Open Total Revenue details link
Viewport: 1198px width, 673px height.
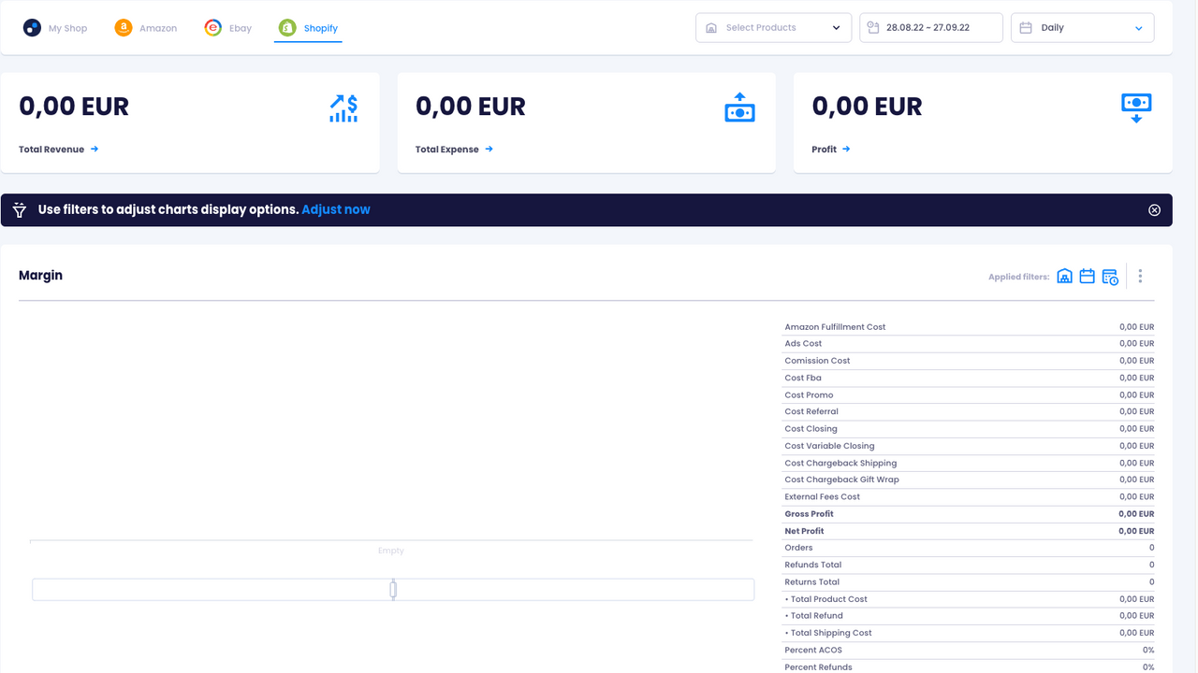(58, 150)
